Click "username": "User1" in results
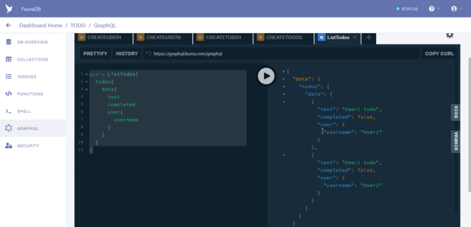 (x=353, y=132)
